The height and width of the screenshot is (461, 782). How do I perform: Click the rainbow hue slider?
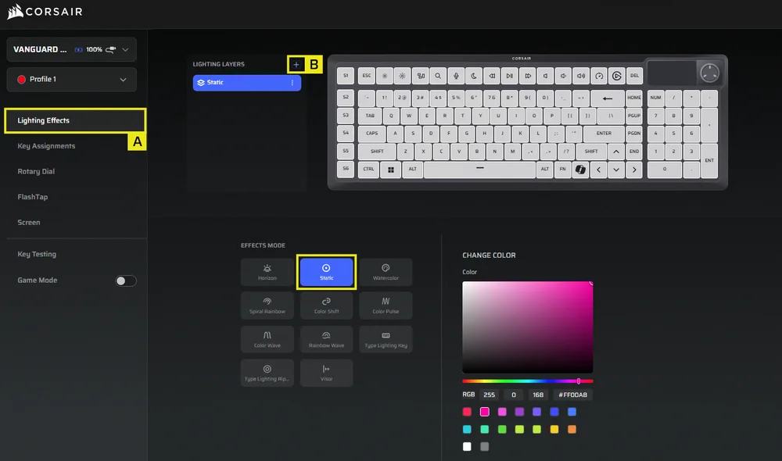pyautogui.click(x=528, y=381)
